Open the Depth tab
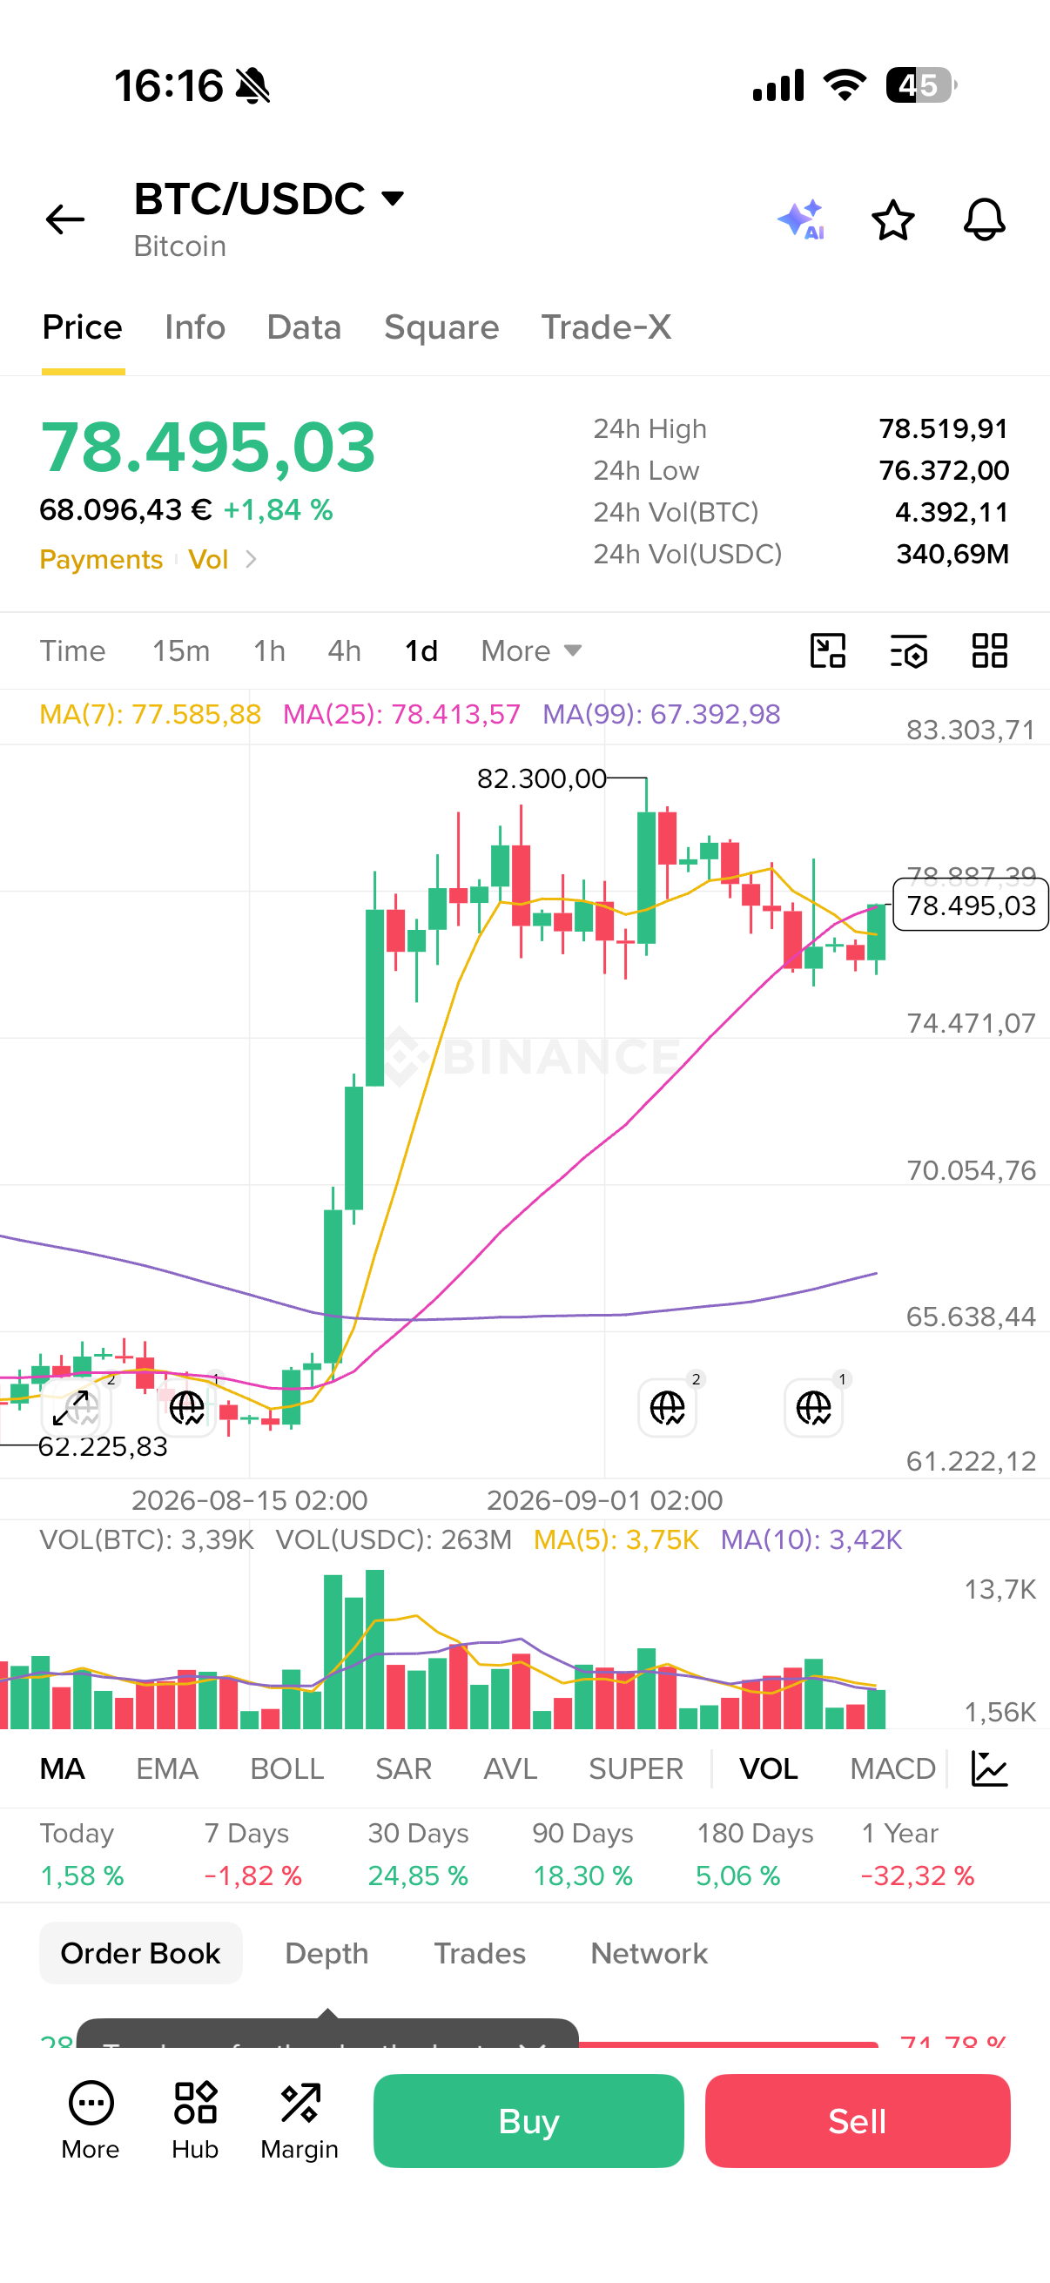The height and width of the screenshot is (2283, 1050). coord(326,1953)
